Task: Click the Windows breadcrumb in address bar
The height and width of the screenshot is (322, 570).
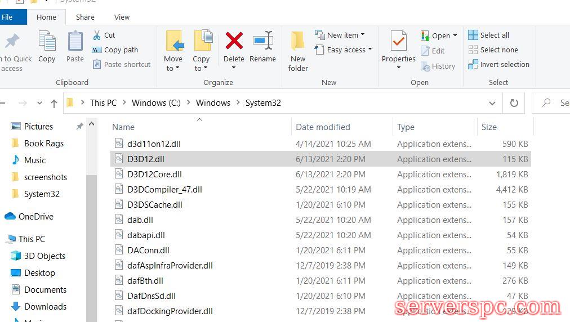Action: [x=213, y=103]
